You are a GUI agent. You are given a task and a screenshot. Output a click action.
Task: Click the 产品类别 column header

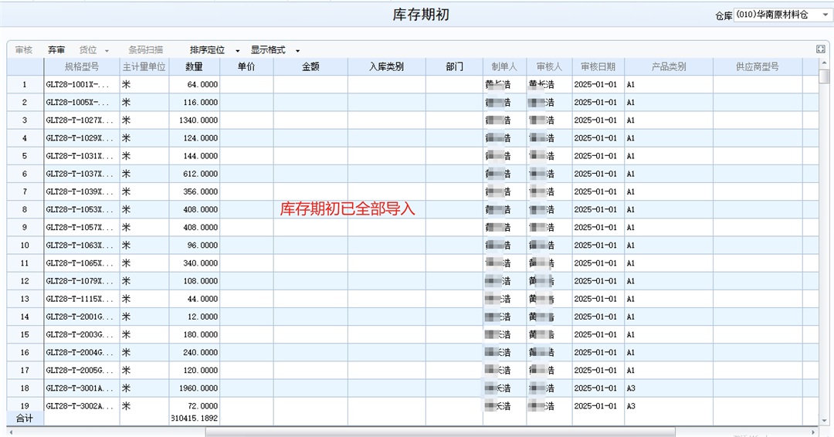pyautogui.click(x=668, y=67)
